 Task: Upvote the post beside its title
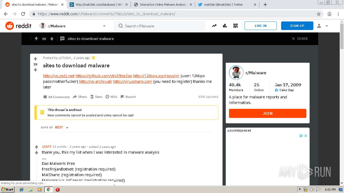(x=35, y=59)
